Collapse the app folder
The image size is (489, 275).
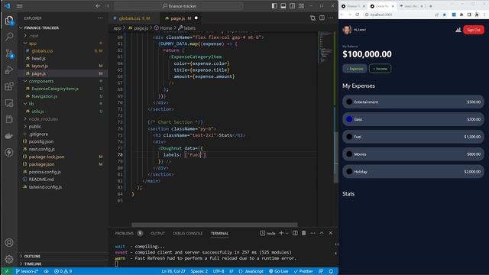[32, 44]
